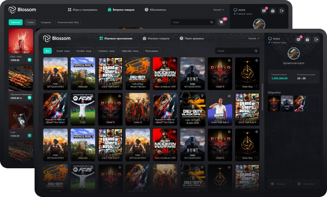
Task: Click the lock icon in front window
Action: (x=307, y=40)
